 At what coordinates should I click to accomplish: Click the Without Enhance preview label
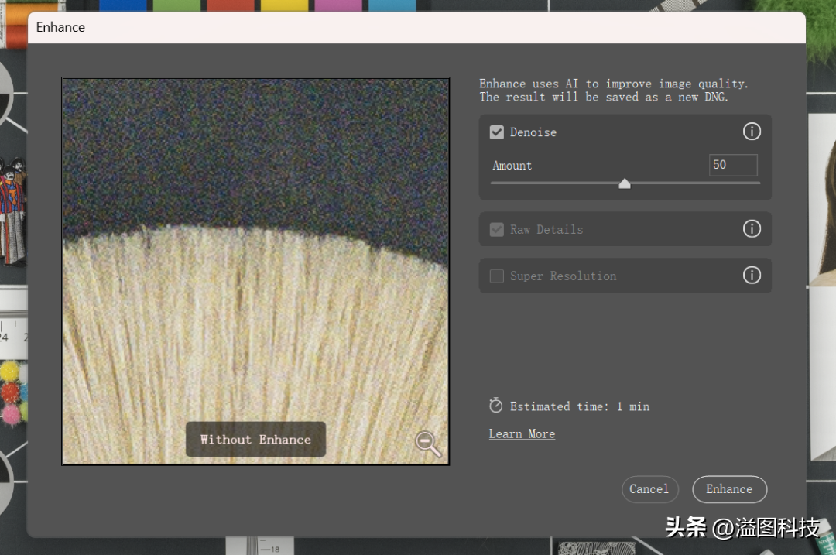255,440
